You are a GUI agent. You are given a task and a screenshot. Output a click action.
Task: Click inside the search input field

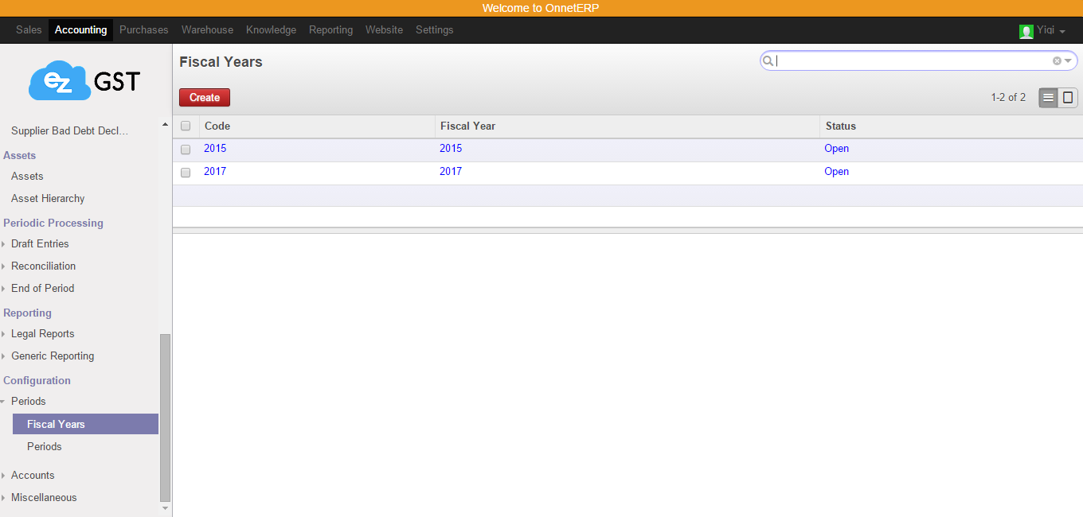coord(876,60)
